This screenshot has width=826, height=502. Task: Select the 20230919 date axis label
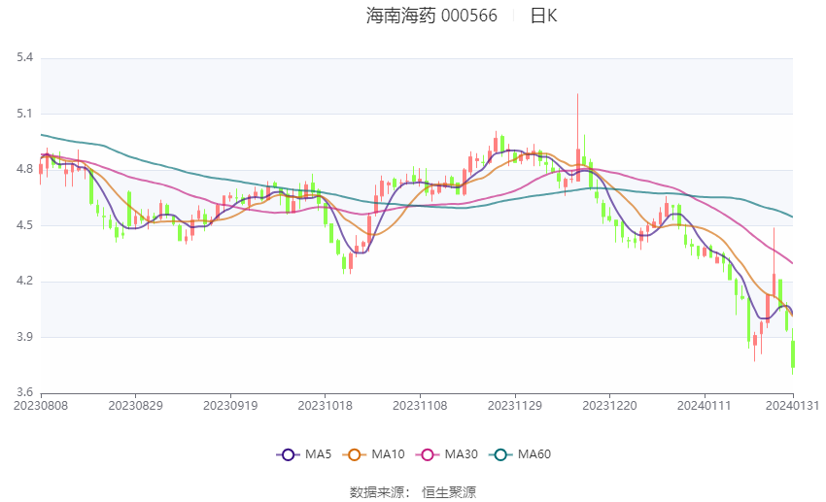[x=230, y=406]
